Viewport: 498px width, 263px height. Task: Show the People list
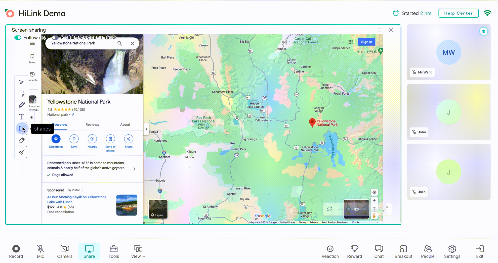pos(428,252)
